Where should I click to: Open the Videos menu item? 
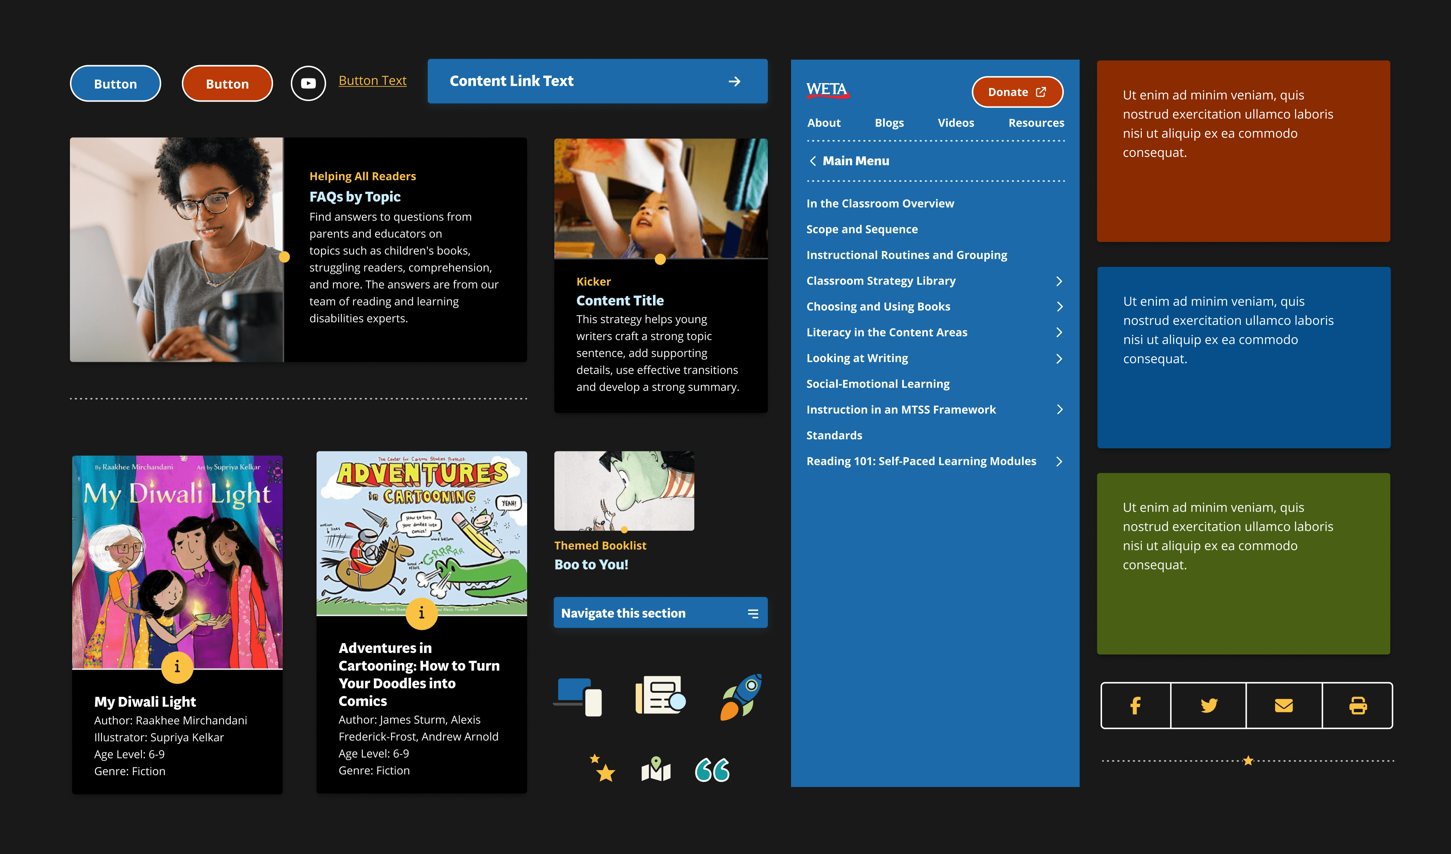tap(956, 123)
